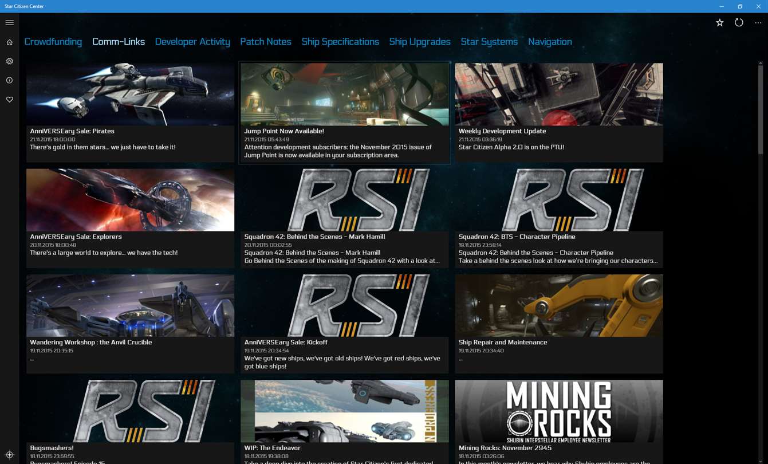
Task: Open Wandering Workshop Anvil Crucible thumbnail
Action: (x=131, y=305)
